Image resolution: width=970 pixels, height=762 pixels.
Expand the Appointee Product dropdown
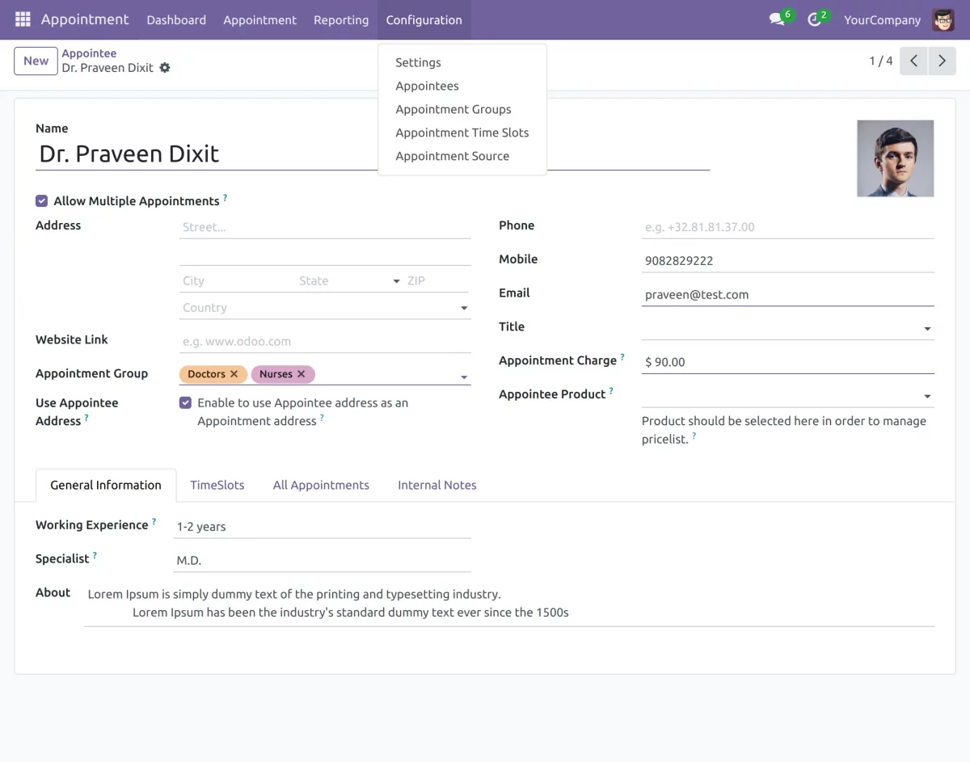(x=927, y=396)
